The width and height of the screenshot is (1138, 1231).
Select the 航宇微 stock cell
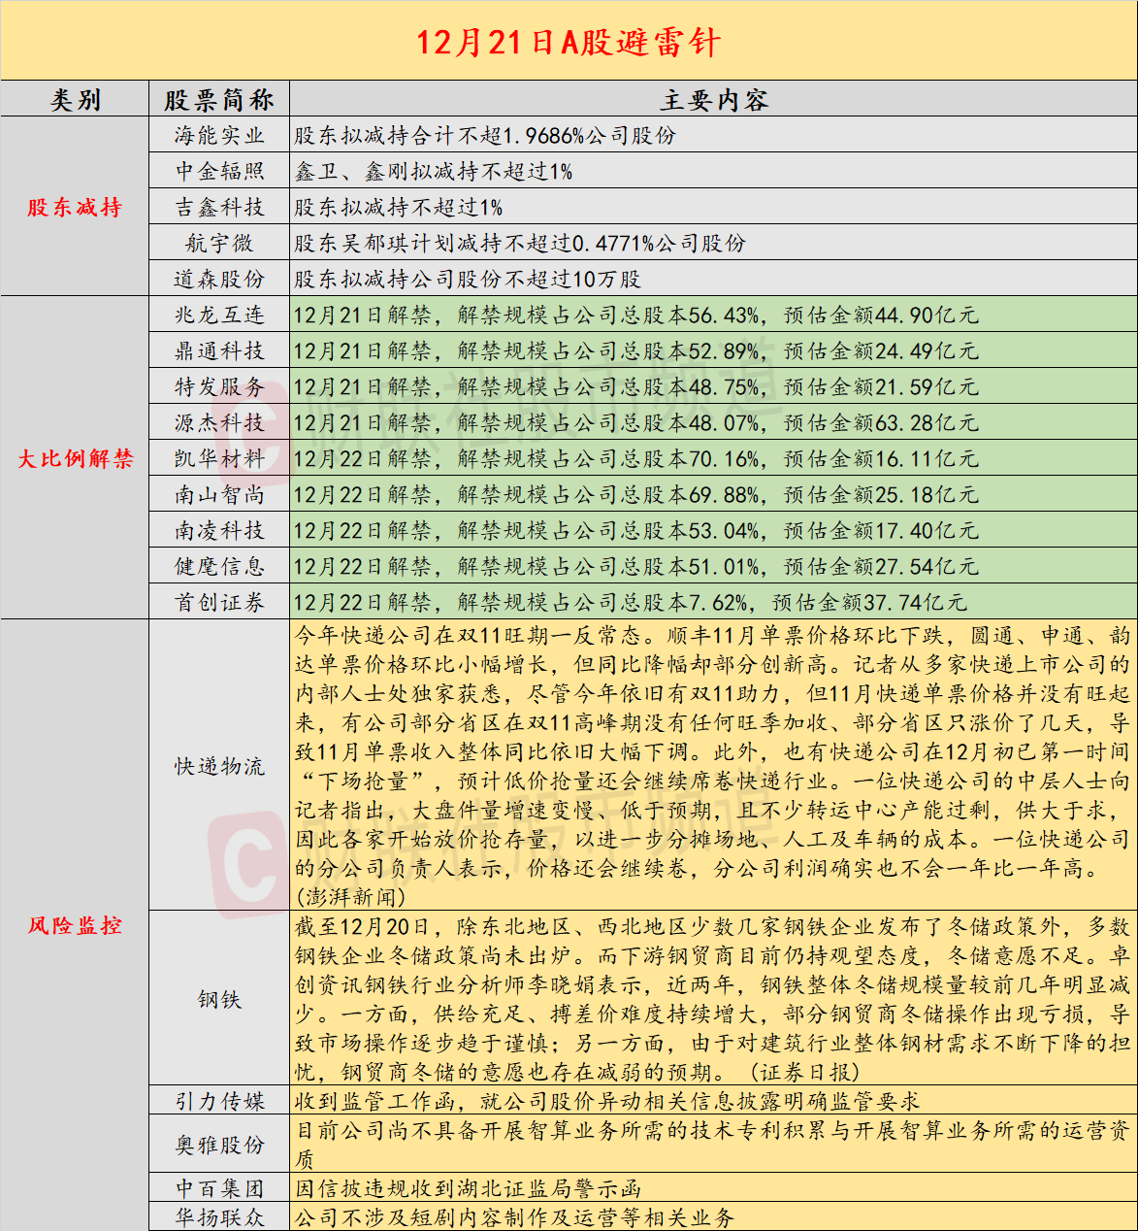tap(219, 244)
